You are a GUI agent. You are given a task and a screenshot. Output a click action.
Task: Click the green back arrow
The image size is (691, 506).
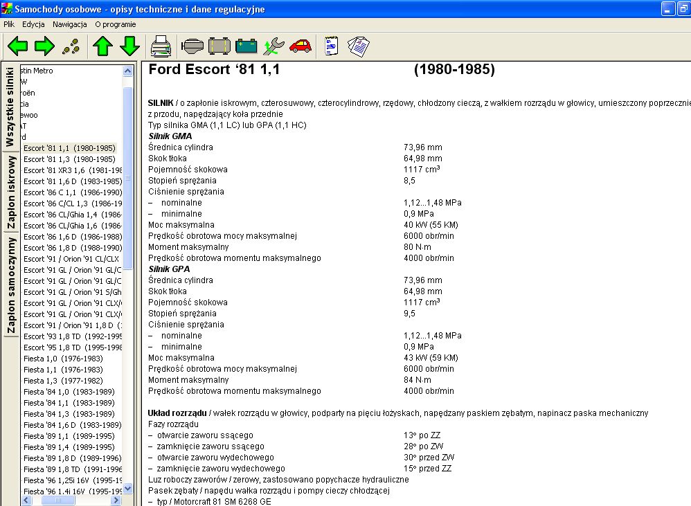18,46
